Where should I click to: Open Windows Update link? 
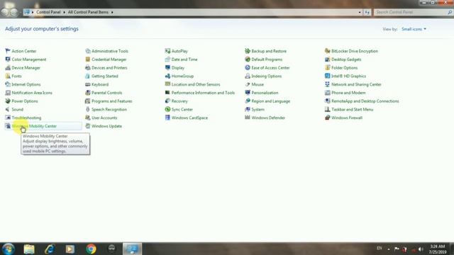coord(106,126)
